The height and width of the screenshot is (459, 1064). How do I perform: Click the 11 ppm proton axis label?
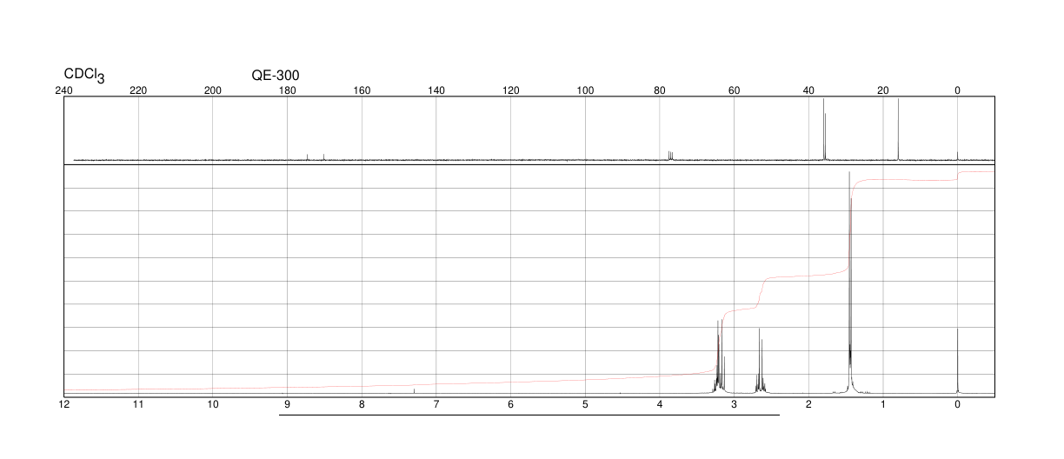(x=138, y=405)
